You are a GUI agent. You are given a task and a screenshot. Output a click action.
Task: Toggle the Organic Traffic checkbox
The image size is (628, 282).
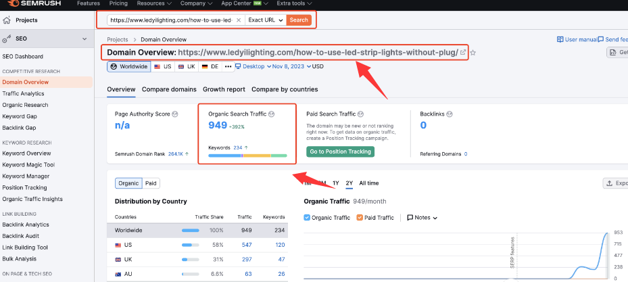pos(307,218)
